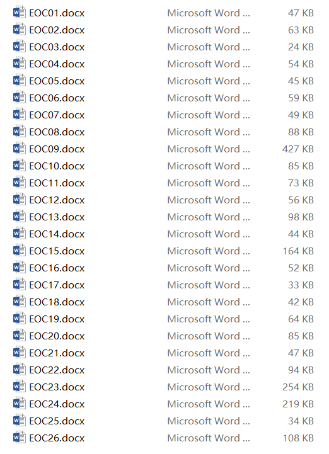329x454 pixels.
Task: Select the file name EOC02.docx
Action: 57,30
